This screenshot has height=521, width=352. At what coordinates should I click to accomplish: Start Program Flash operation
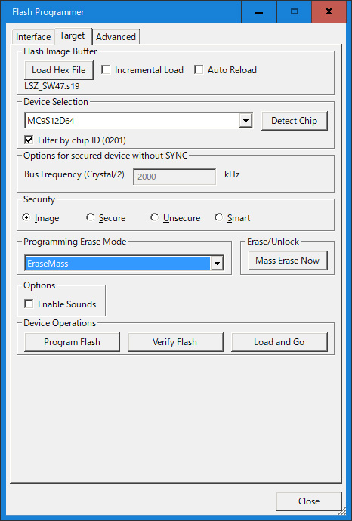[72, 342]
